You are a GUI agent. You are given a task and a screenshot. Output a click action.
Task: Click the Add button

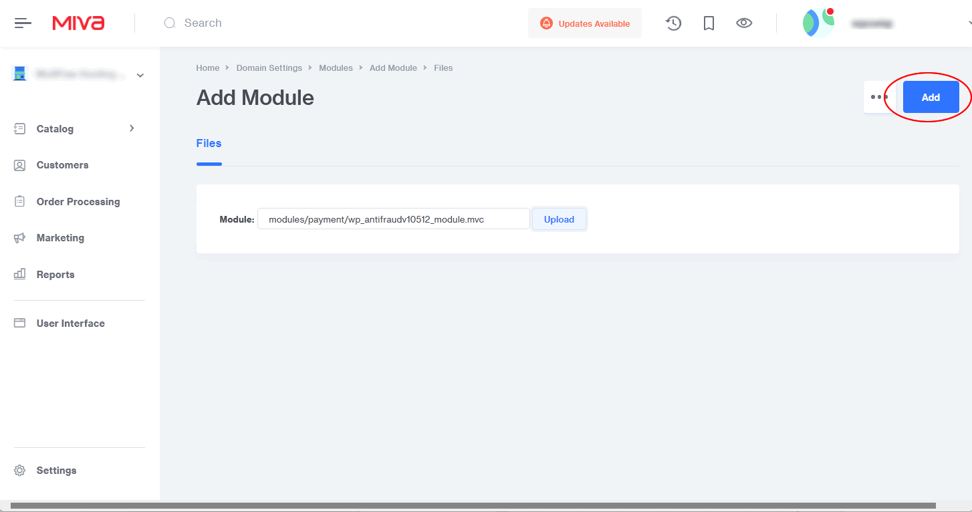click(x=931, y=97)
